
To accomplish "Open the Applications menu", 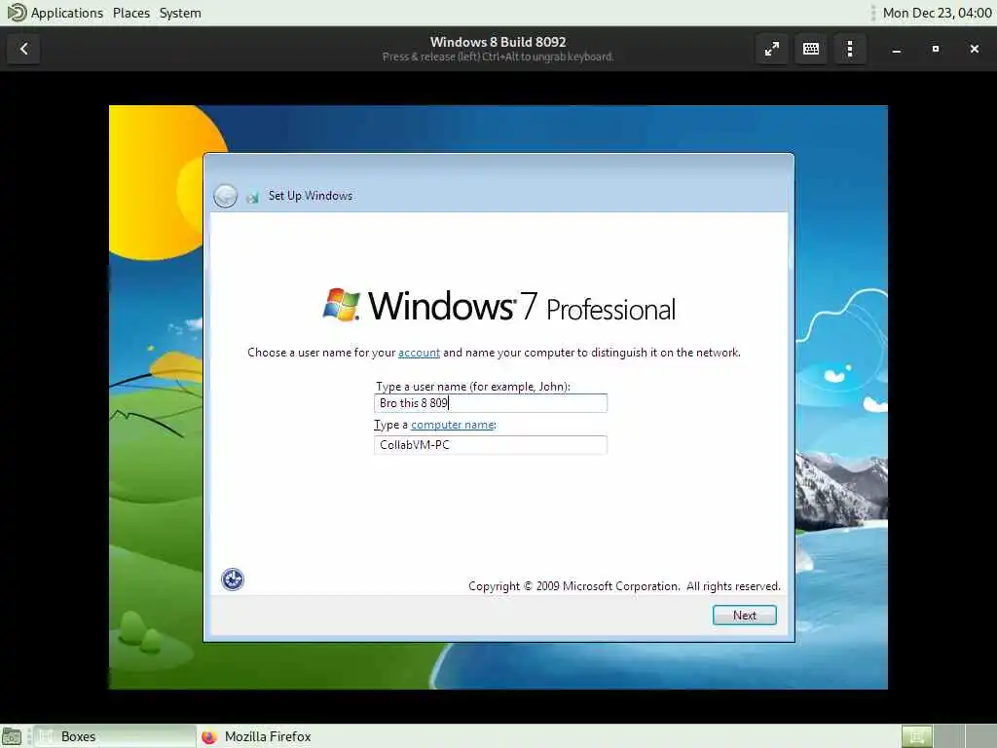I will click(x=67, y=13).
